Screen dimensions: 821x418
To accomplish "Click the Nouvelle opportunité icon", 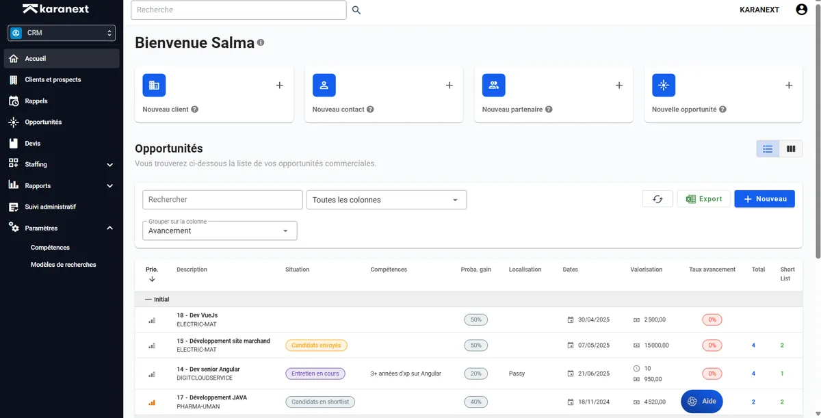I will click(x=663, y=86).
